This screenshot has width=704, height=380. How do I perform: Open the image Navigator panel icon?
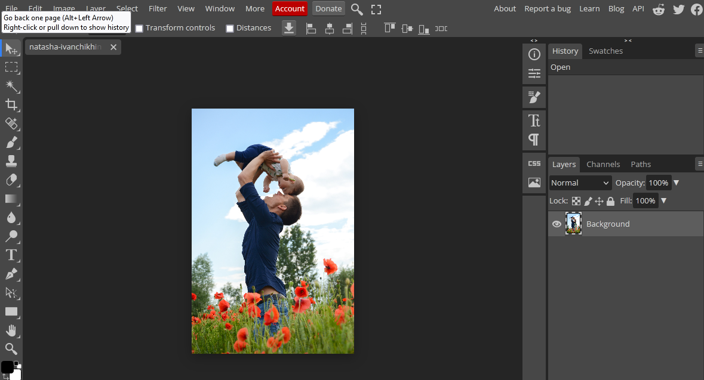(x=534, y=183)
